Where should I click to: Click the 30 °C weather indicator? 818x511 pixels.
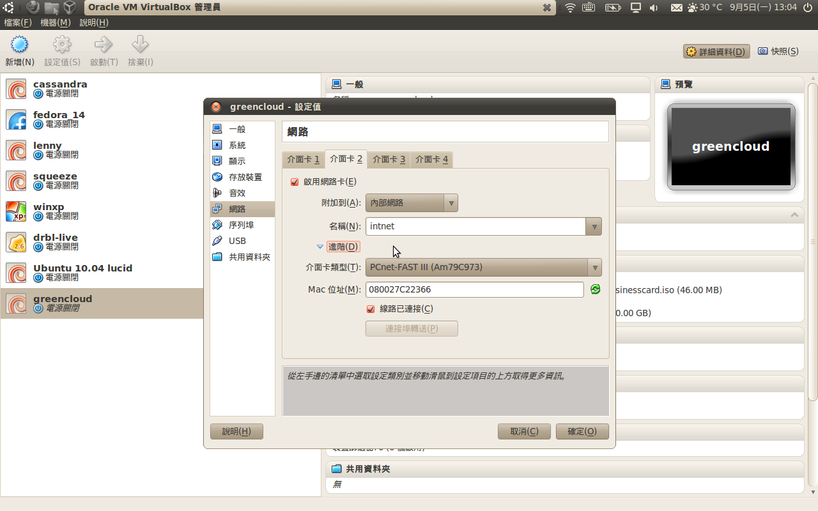point(705,8)
